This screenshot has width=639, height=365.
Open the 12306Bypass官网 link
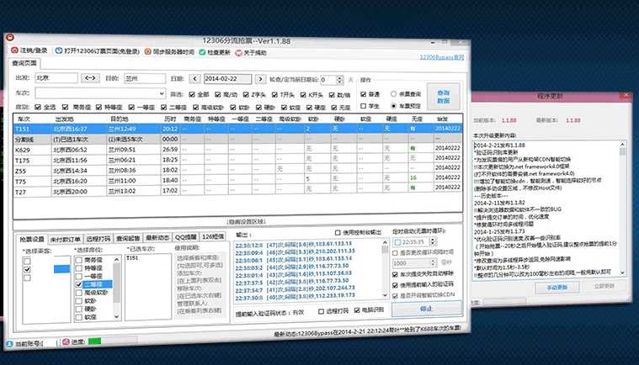pos(442,57)
